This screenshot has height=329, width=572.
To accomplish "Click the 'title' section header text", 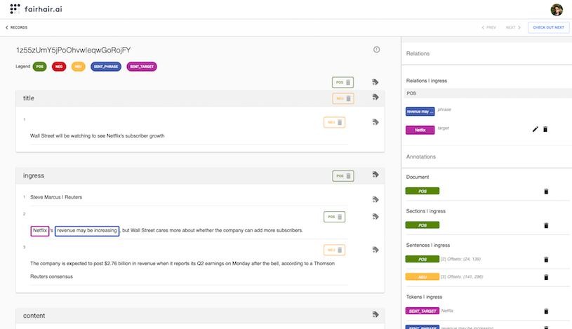I will coord(29,98).
